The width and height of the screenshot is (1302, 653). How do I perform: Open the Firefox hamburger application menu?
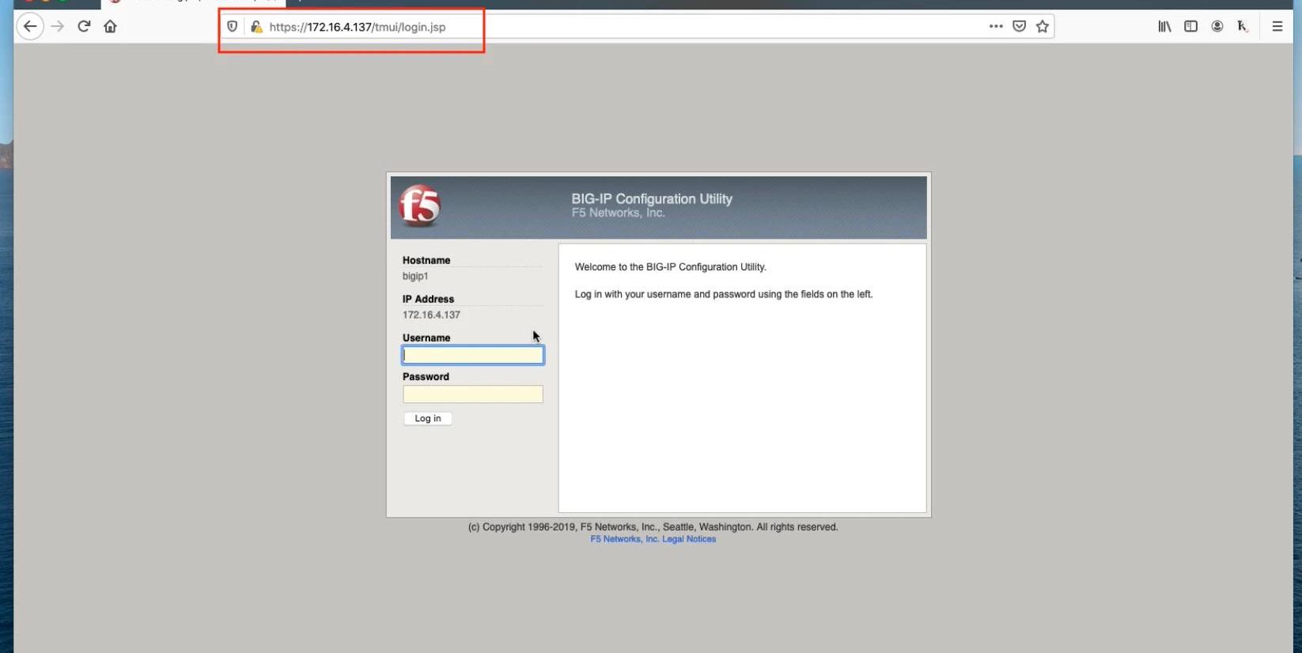tap(1277, 26)
